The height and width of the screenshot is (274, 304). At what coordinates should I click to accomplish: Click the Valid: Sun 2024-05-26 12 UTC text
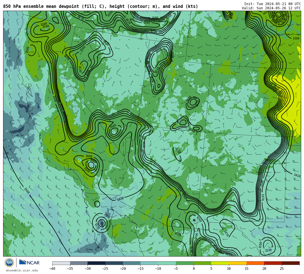pyautogui.click(x=271, y=8)
